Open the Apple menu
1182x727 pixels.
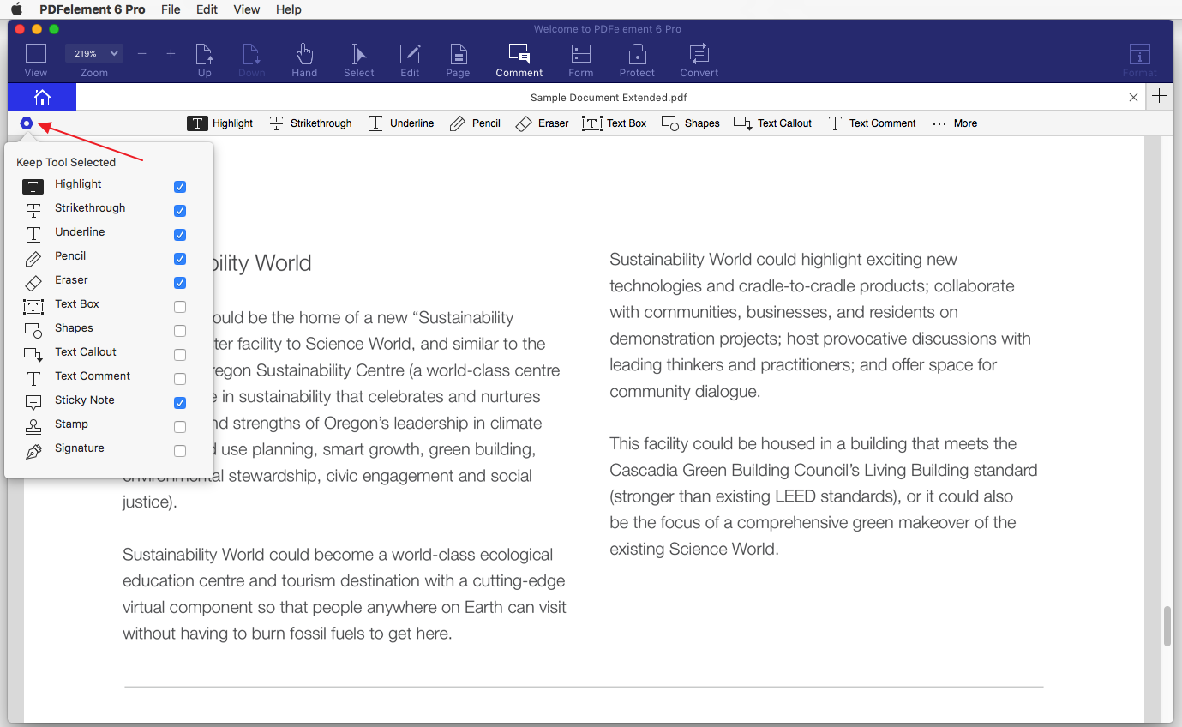pyautogui.click(x=16, y=9)
